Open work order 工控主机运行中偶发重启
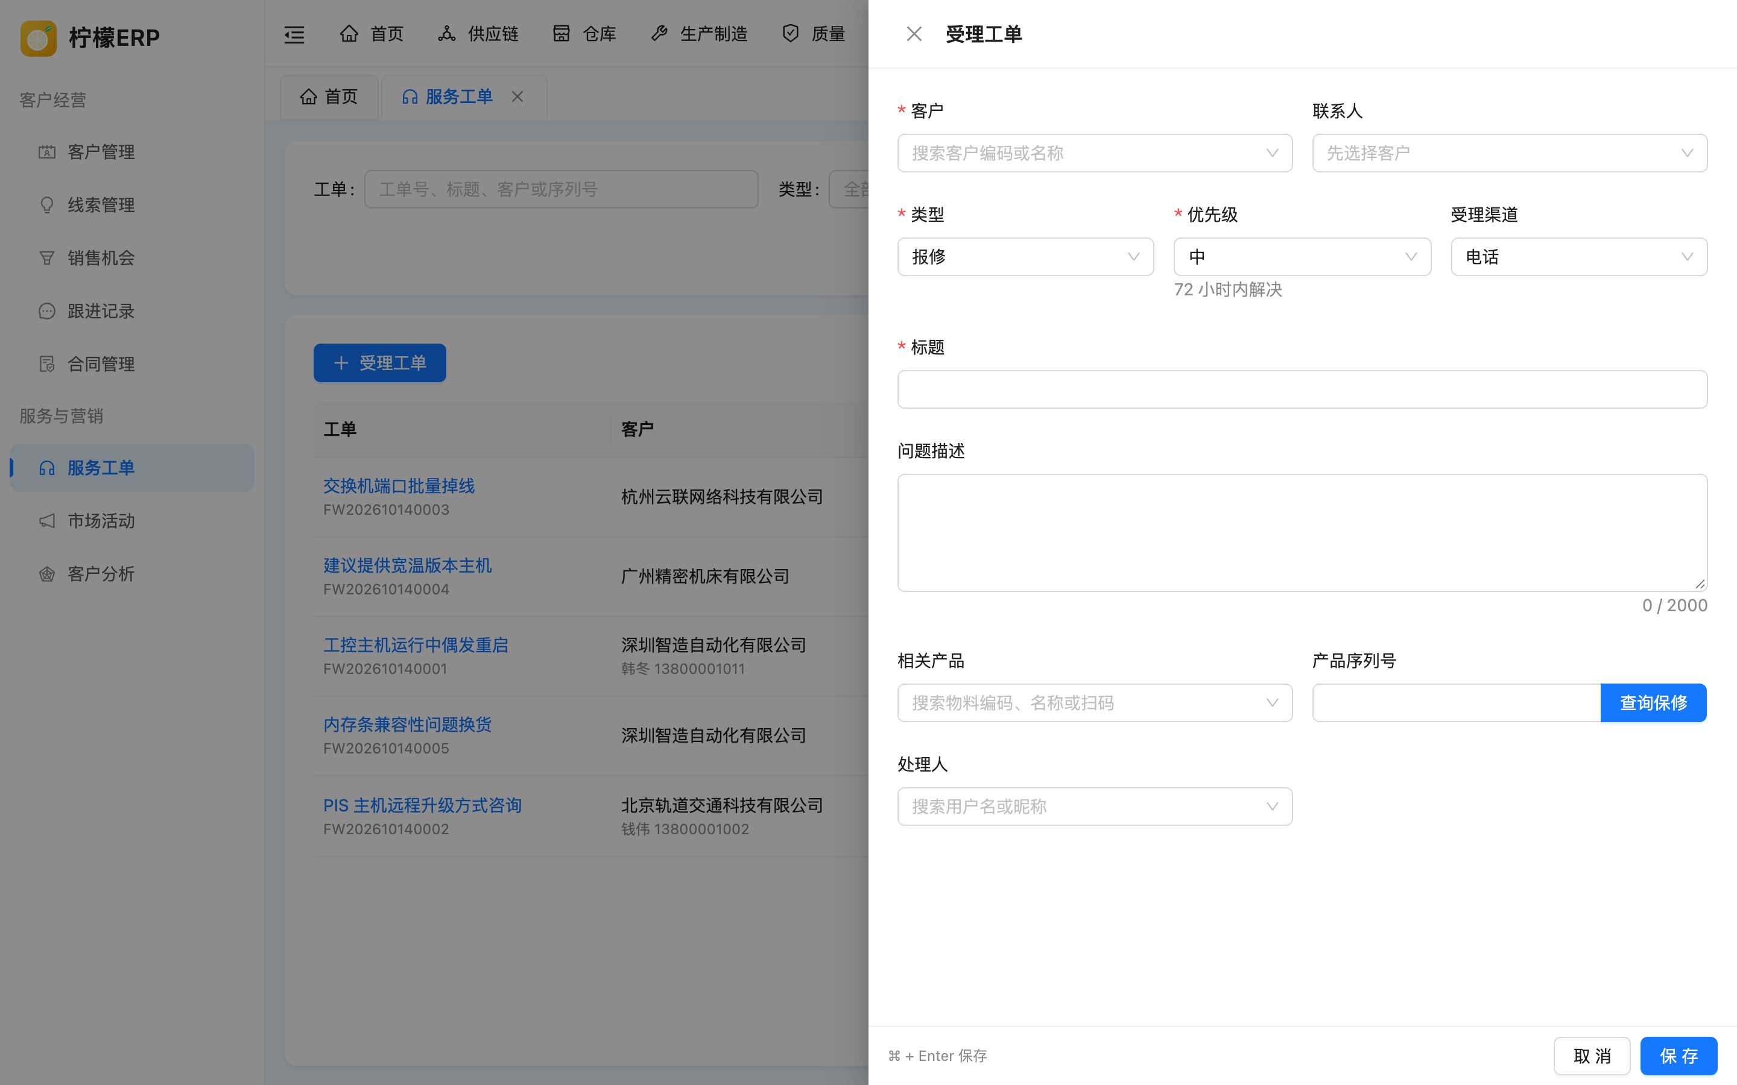This screenshot has height=1085, width=1737. 416,645
